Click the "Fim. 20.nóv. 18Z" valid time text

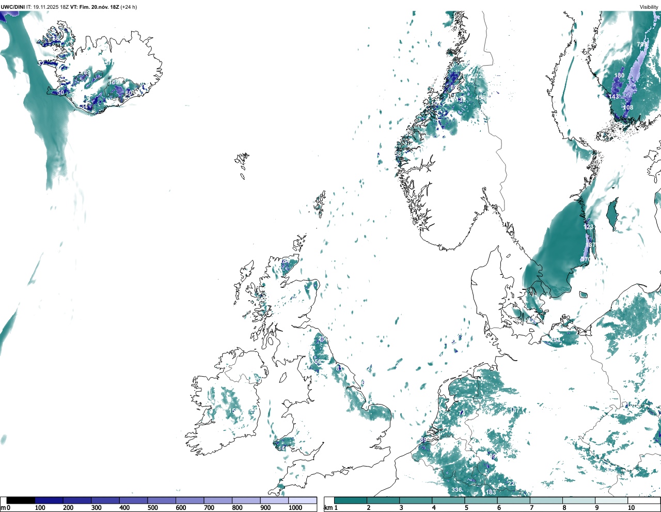100,7
